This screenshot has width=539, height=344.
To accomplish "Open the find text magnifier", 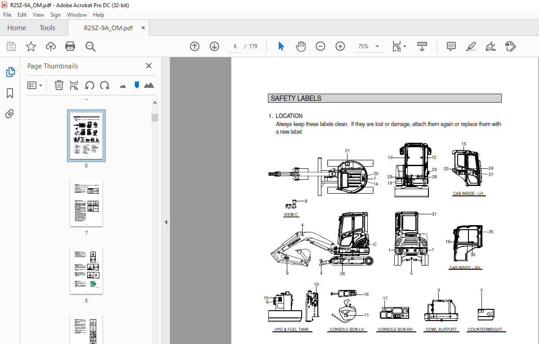I will (90, 46).
